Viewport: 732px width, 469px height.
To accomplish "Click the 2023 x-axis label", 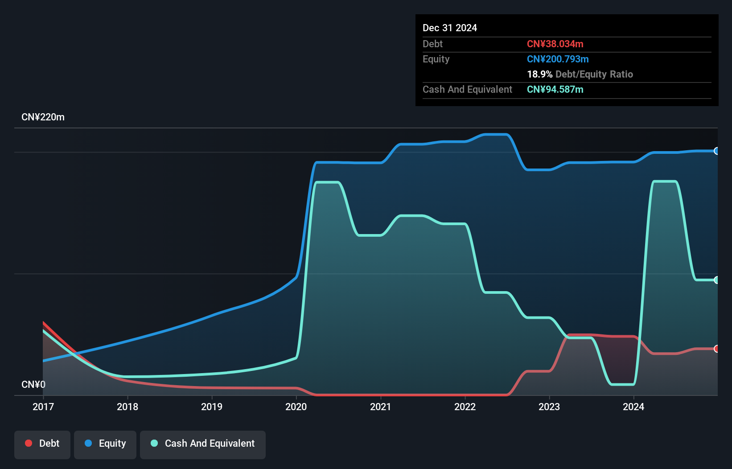I will [549, 407].
